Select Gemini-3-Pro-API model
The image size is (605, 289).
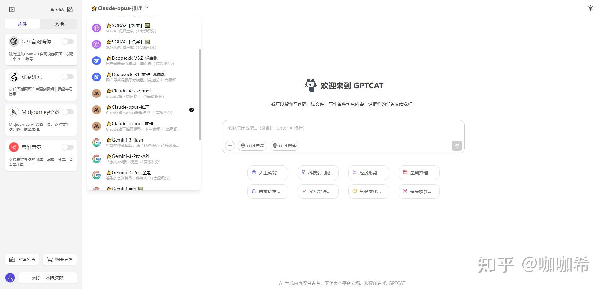[144, 159]
